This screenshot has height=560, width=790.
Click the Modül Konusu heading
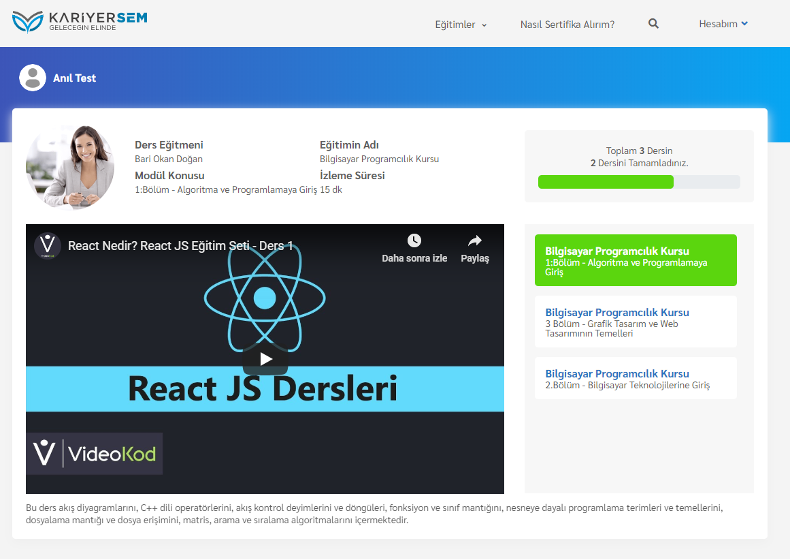(x=169, y=176)
